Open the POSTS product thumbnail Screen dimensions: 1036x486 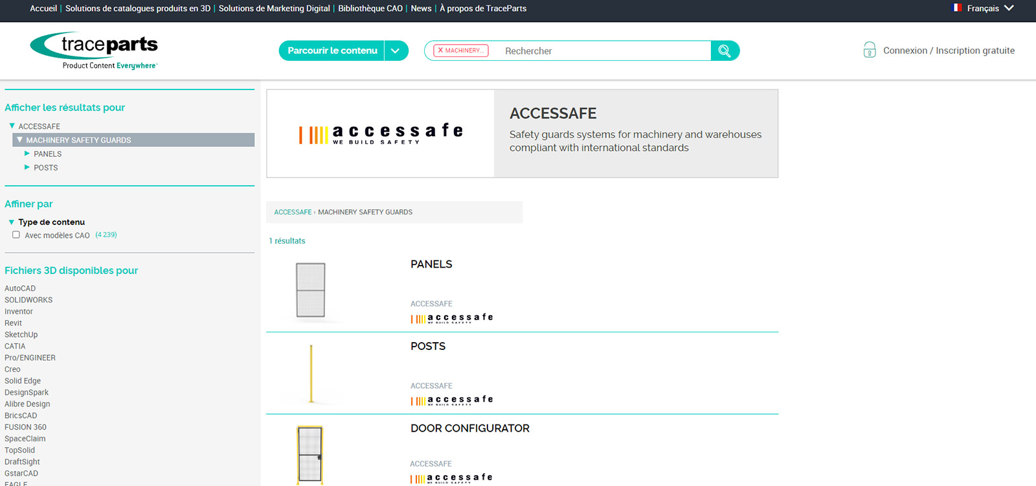(311, 373)
